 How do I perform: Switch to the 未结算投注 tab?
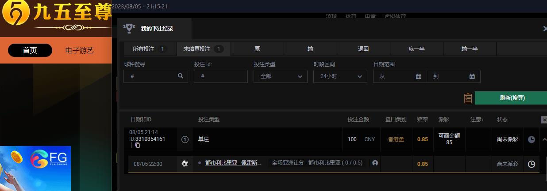[204, 49]
